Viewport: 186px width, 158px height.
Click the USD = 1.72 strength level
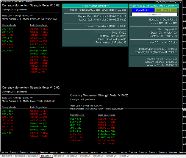pyautogui.click(x=76, y=119)
